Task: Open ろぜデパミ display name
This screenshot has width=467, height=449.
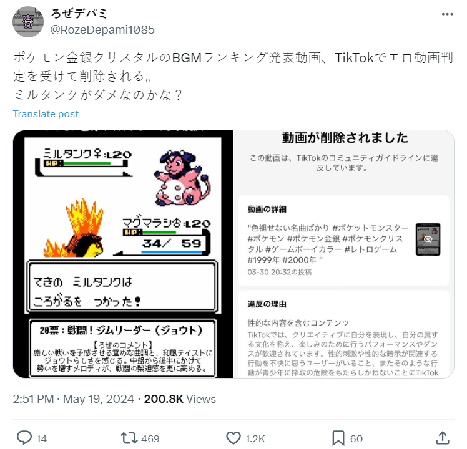Action: [x=79, y=13]
